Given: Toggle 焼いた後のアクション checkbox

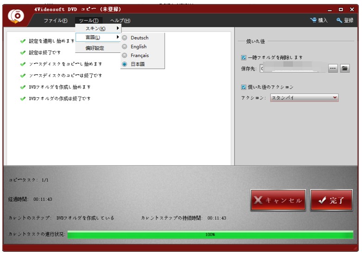Looking at the screenshot, I should 243,87.
